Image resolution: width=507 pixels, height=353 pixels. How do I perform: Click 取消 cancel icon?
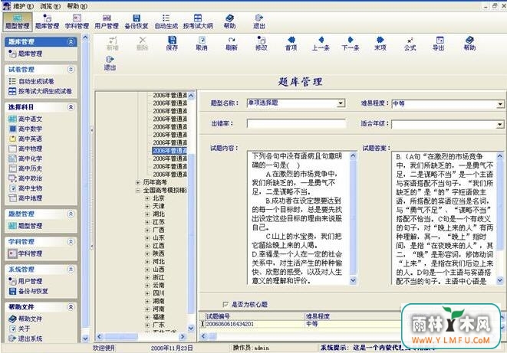[202, 44]
